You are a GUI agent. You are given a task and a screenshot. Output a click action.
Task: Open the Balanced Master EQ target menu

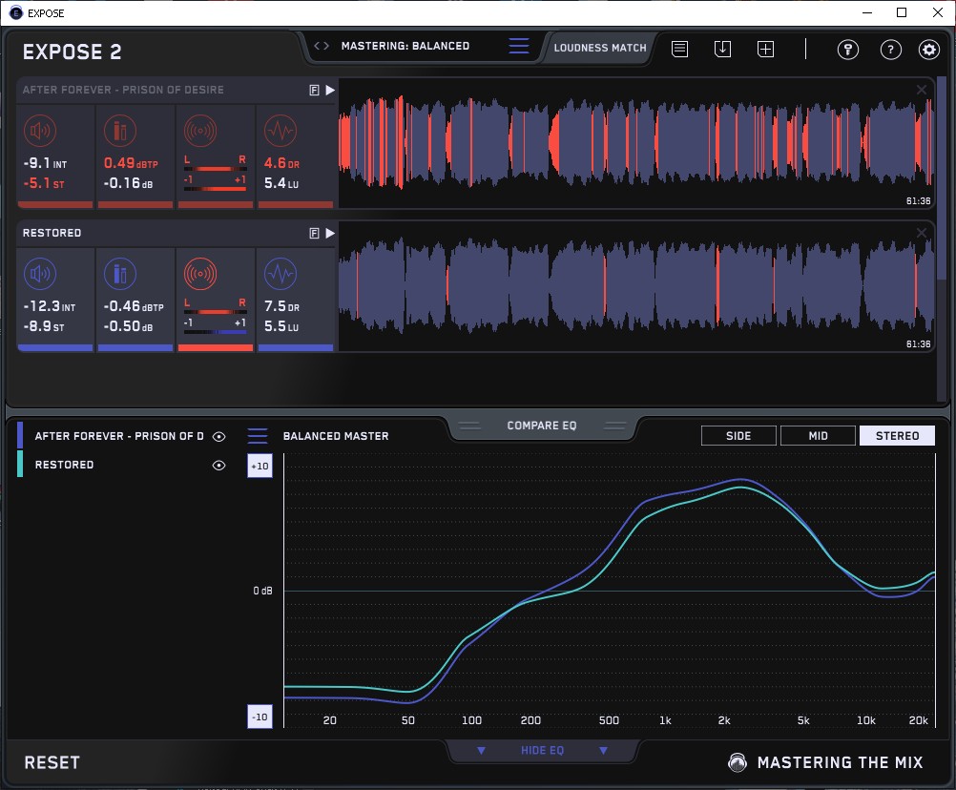tap(258, 436)
